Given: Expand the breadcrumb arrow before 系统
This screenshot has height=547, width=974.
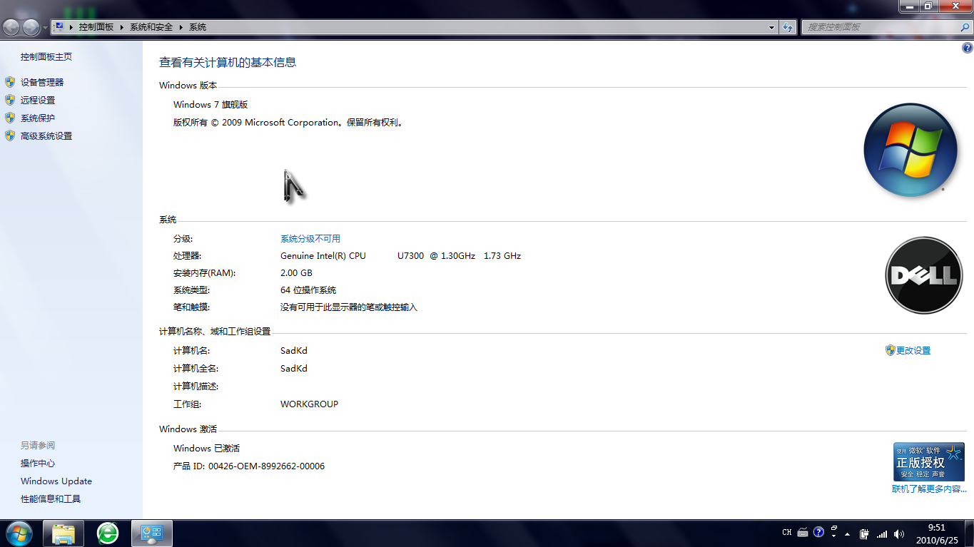Looking at the screenshot, I should pyautogui.click(x=182, y=27).
